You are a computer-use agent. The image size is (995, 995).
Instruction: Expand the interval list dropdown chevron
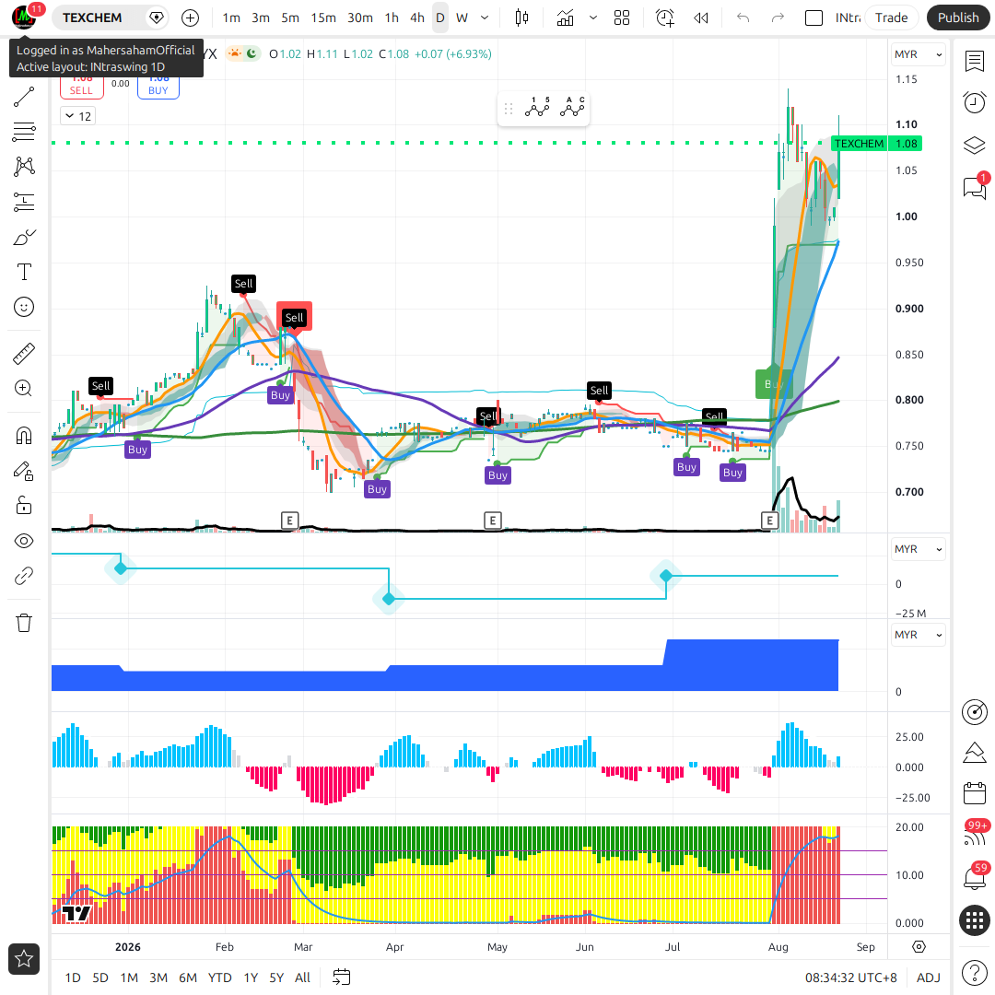tap(485, 18)
